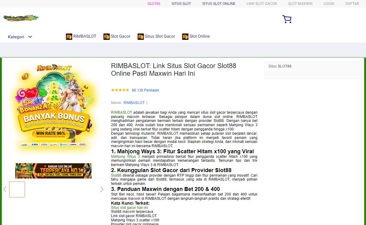Click the RIMBASLOT site logo at top left
Image resolution: width=366 pixels, height=225 pixels.
(x=21, y=18)
